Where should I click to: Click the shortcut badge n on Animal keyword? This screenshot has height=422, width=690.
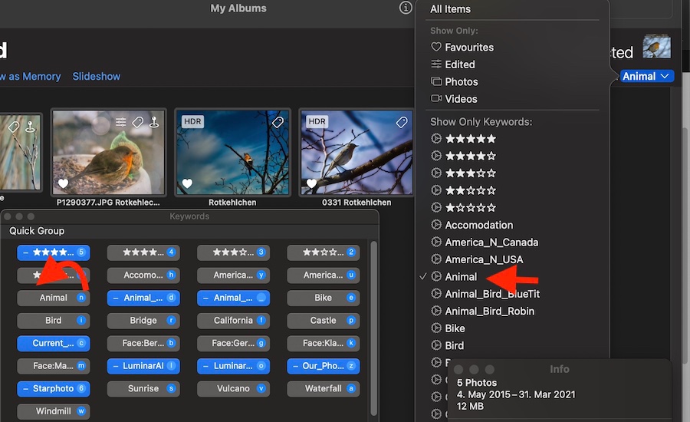coord(81,298)
